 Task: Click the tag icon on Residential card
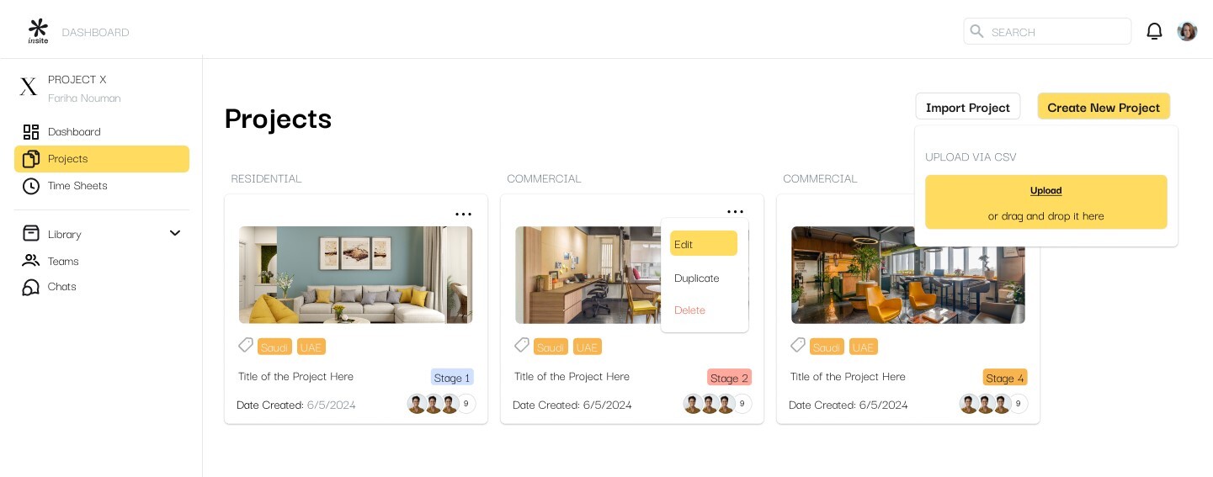pos(246,345)
